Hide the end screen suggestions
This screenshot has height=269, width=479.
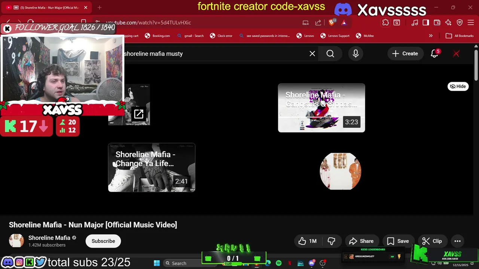click(458, 86)
